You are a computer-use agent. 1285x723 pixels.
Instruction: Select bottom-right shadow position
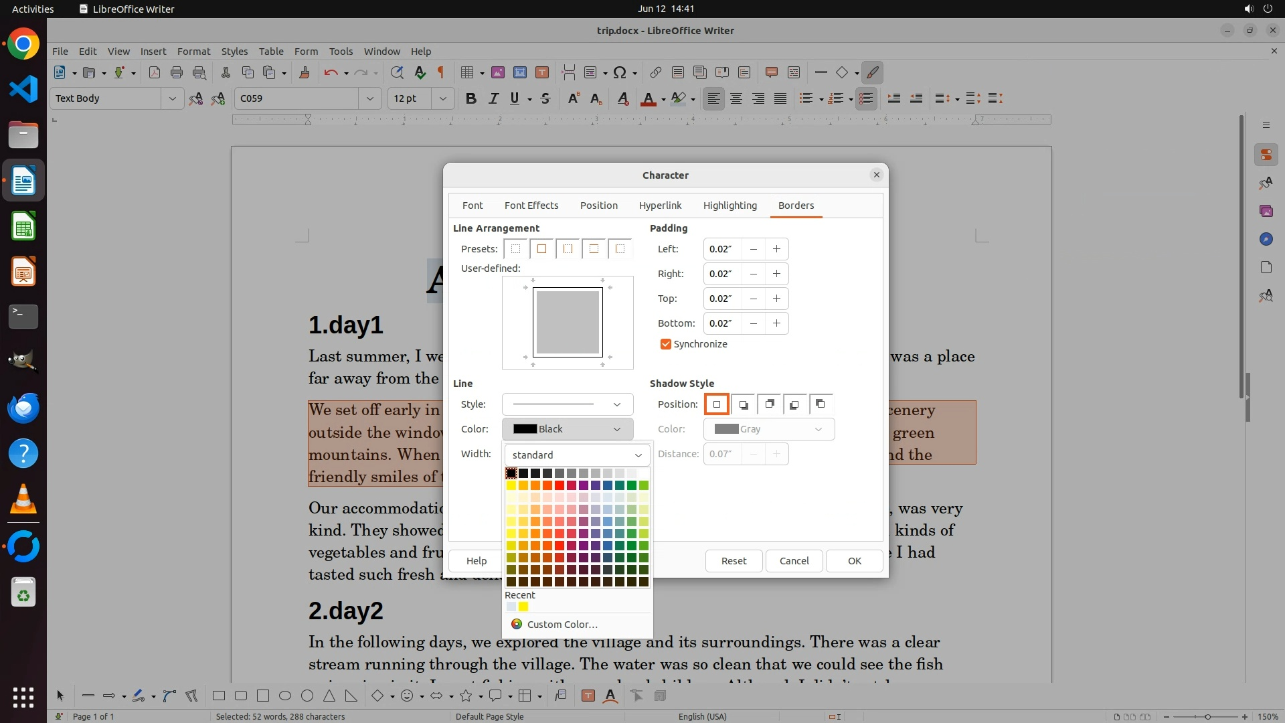[x=743, y=404]
